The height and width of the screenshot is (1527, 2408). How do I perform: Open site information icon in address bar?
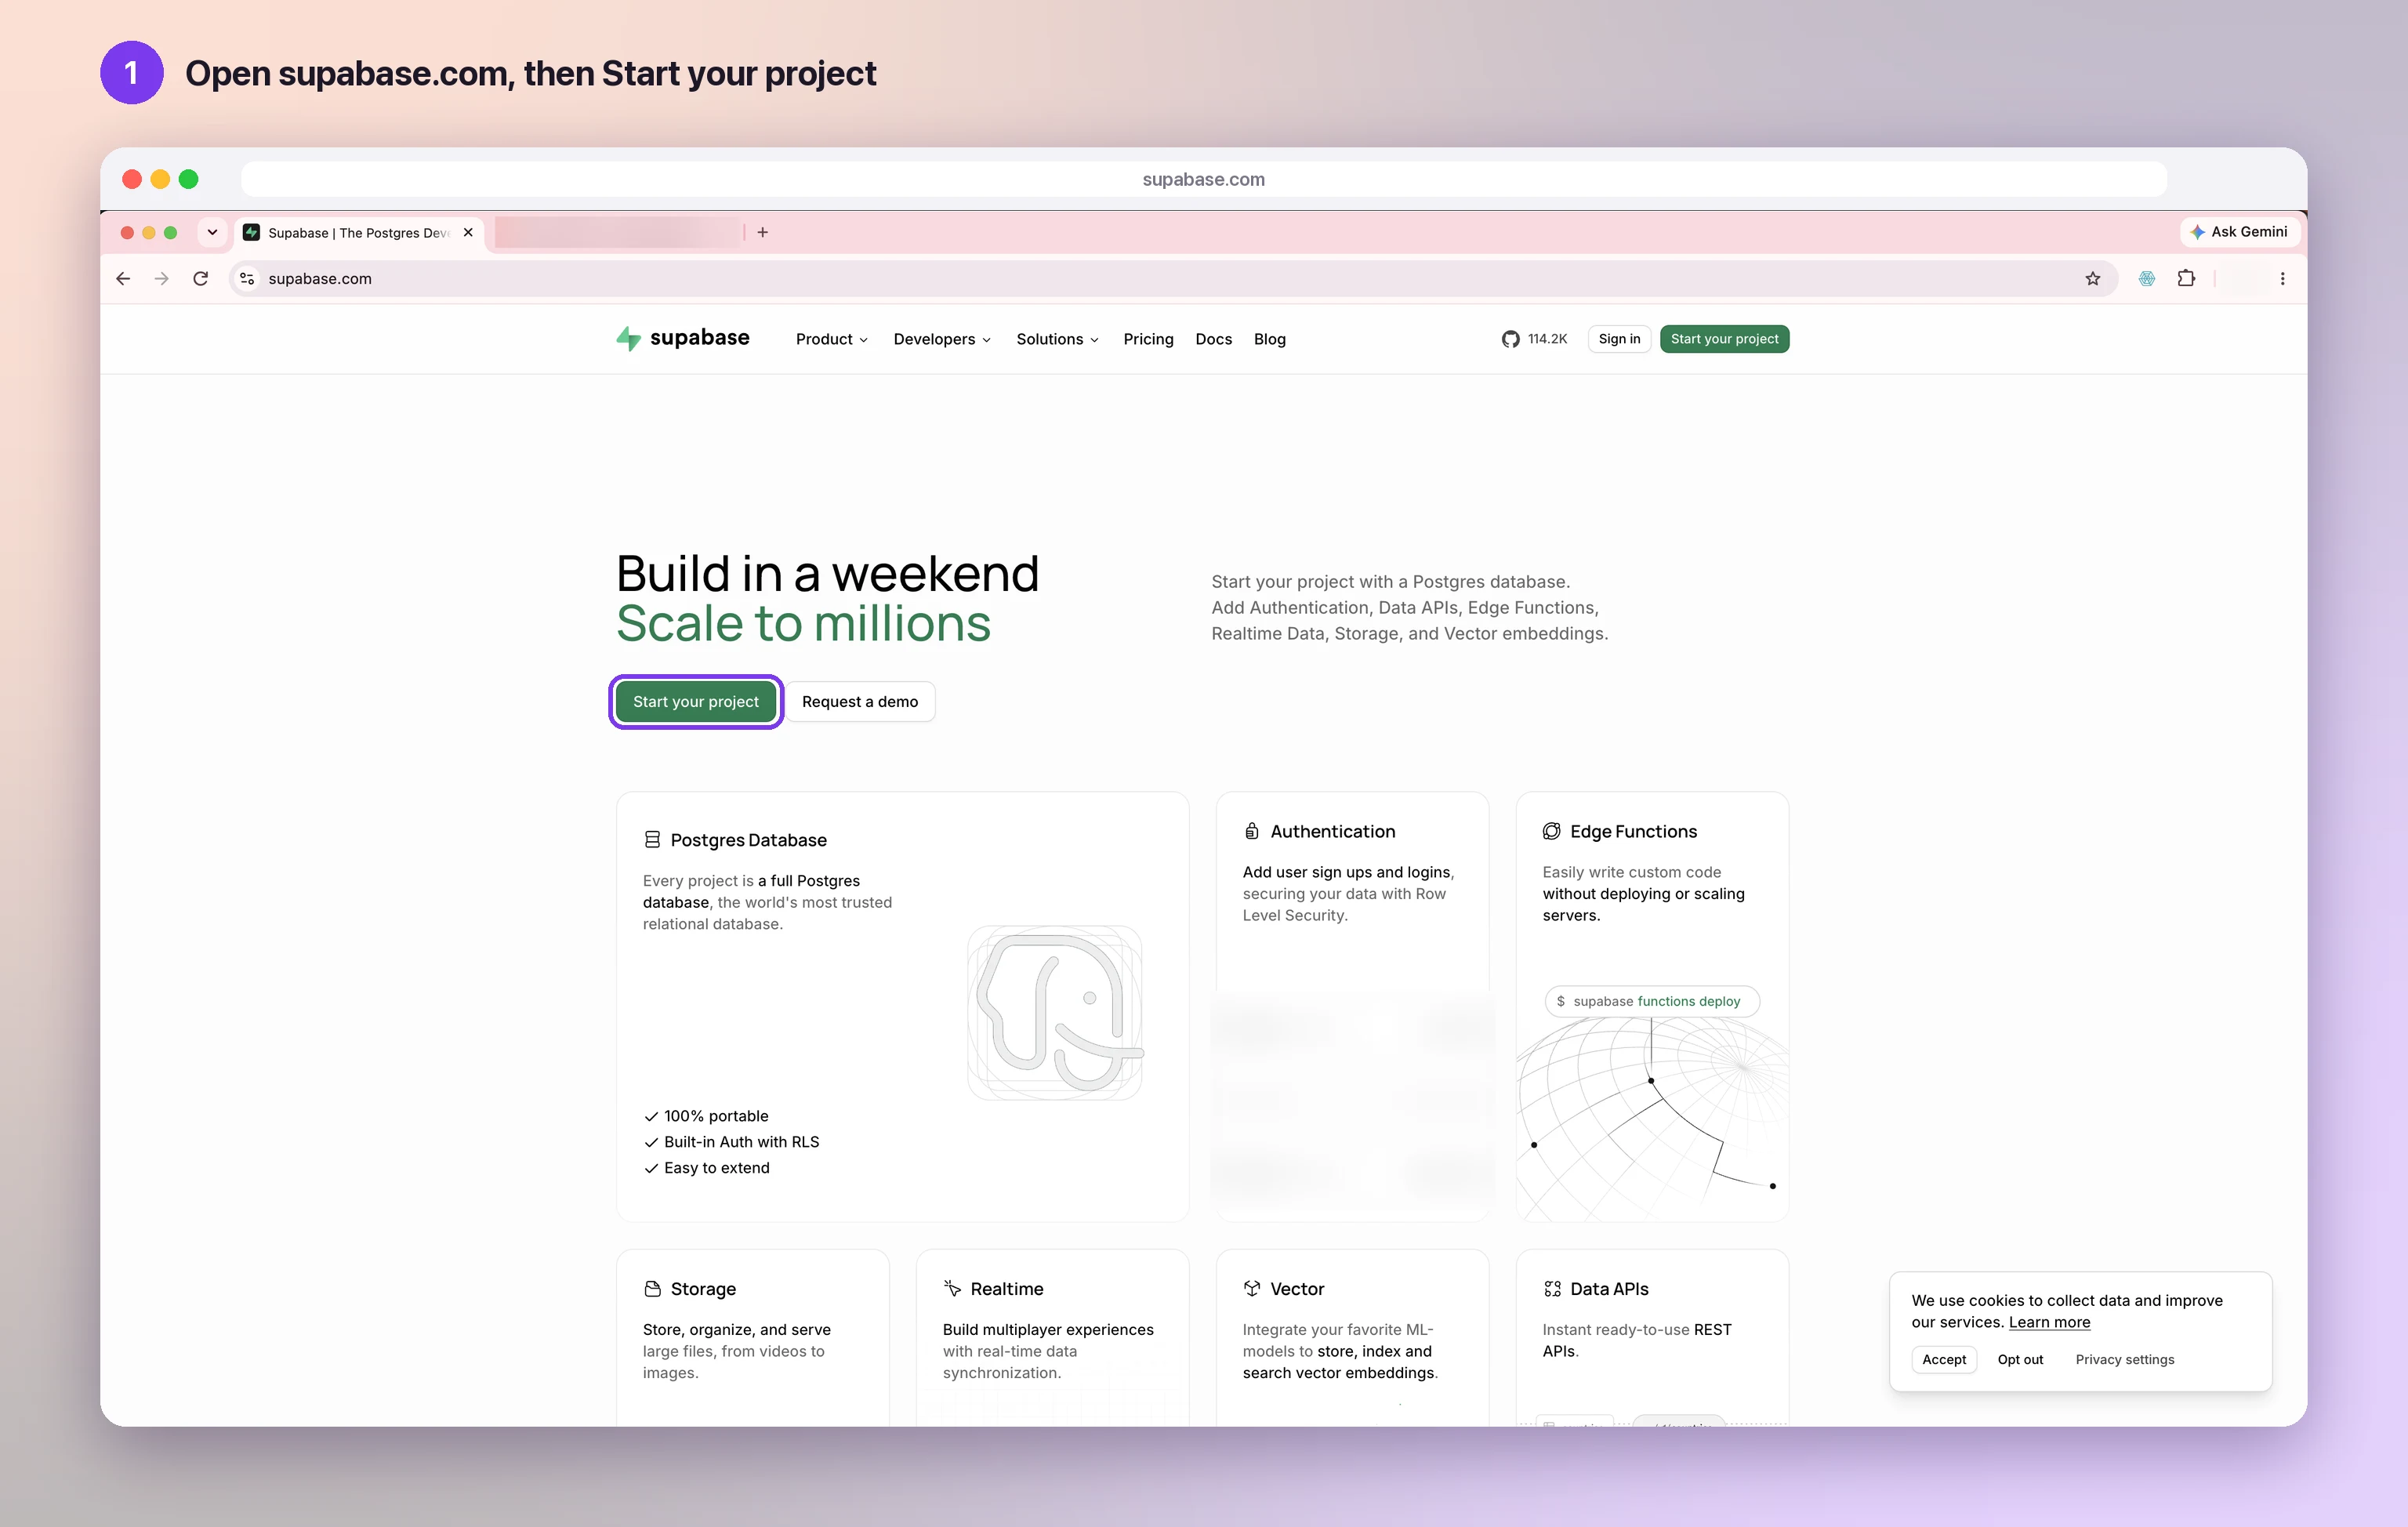point(247,279)
